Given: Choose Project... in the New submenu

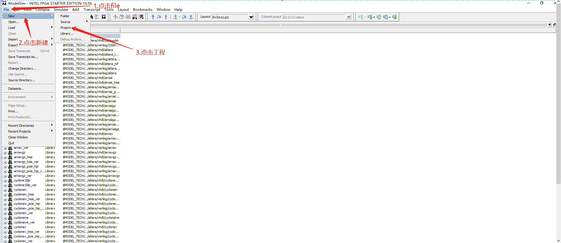Looking at the screenshot, I should click(x=72, y=28).
